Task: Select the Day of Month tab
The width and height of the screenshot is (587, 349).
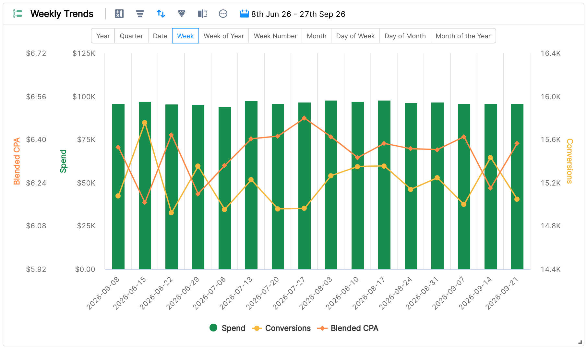Action: coord(405,36)
